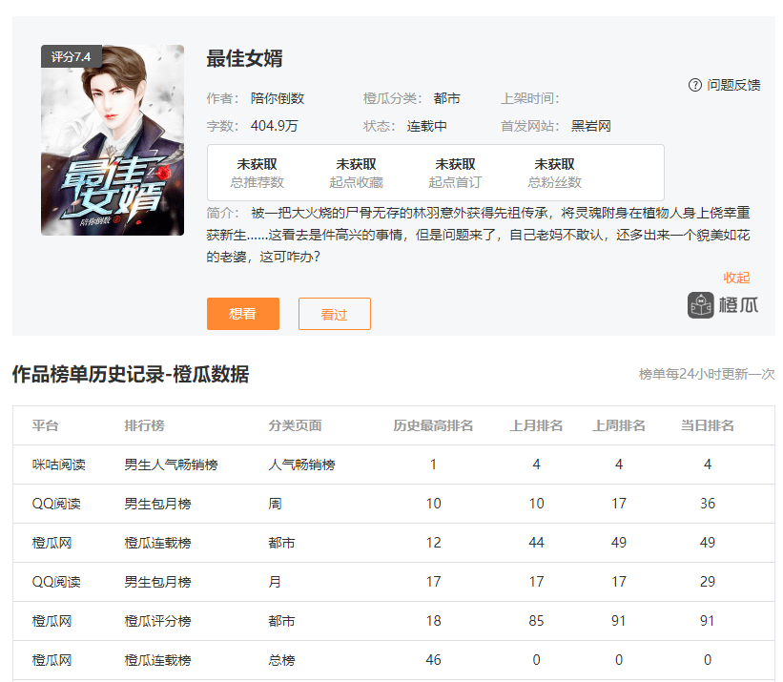The height and width of the screenshot is (682, 783).
Task: Click the 人气畅销榜 category cell
Action: pyautogui.click(x=301, y=465)
